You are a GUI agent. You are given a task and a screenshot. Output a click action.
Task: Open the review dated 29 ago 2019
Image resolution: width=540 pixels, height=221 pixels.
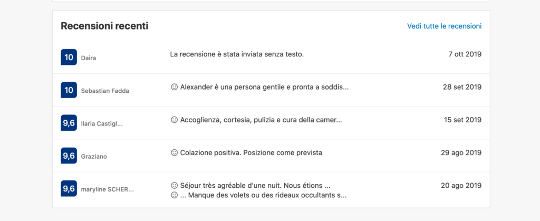tap(461, 152)
